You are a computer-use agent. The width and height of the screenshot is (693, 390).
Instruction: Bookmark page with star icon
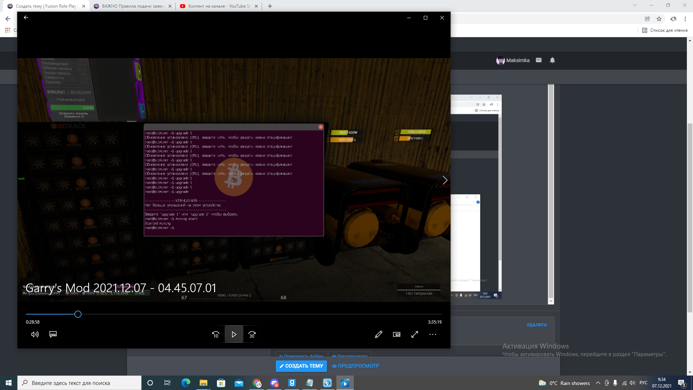tap(659, 19)
